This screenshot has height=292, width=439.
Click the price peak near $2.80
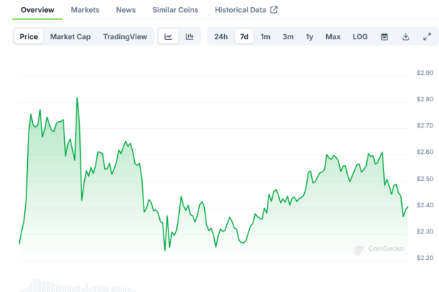pos(77,98)
